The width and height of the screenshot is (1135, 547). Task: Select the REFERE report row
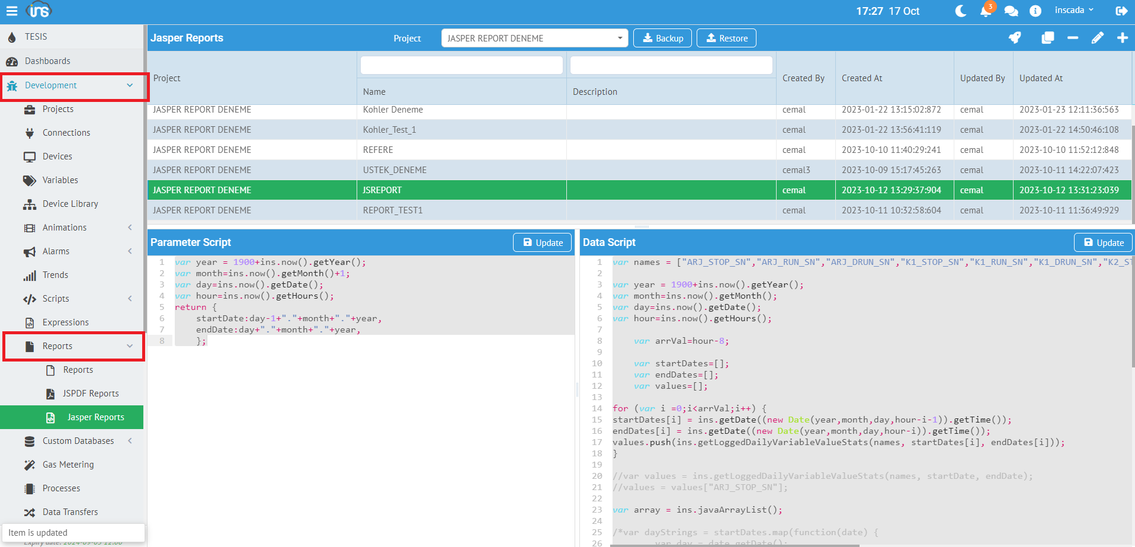coord(639,150)
